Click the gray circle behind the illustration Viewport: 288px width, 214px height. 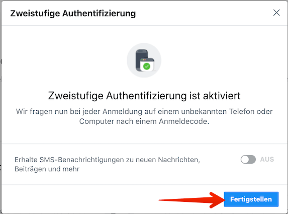(x=144, y=60)
